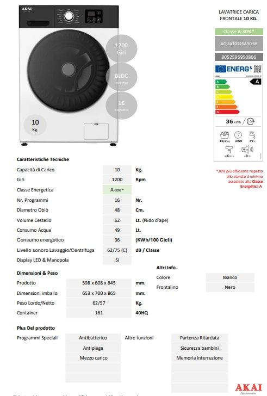Click the Partenza Ritardata function cell
Viewport: 267px width, 396px height.
pos(200,338)
